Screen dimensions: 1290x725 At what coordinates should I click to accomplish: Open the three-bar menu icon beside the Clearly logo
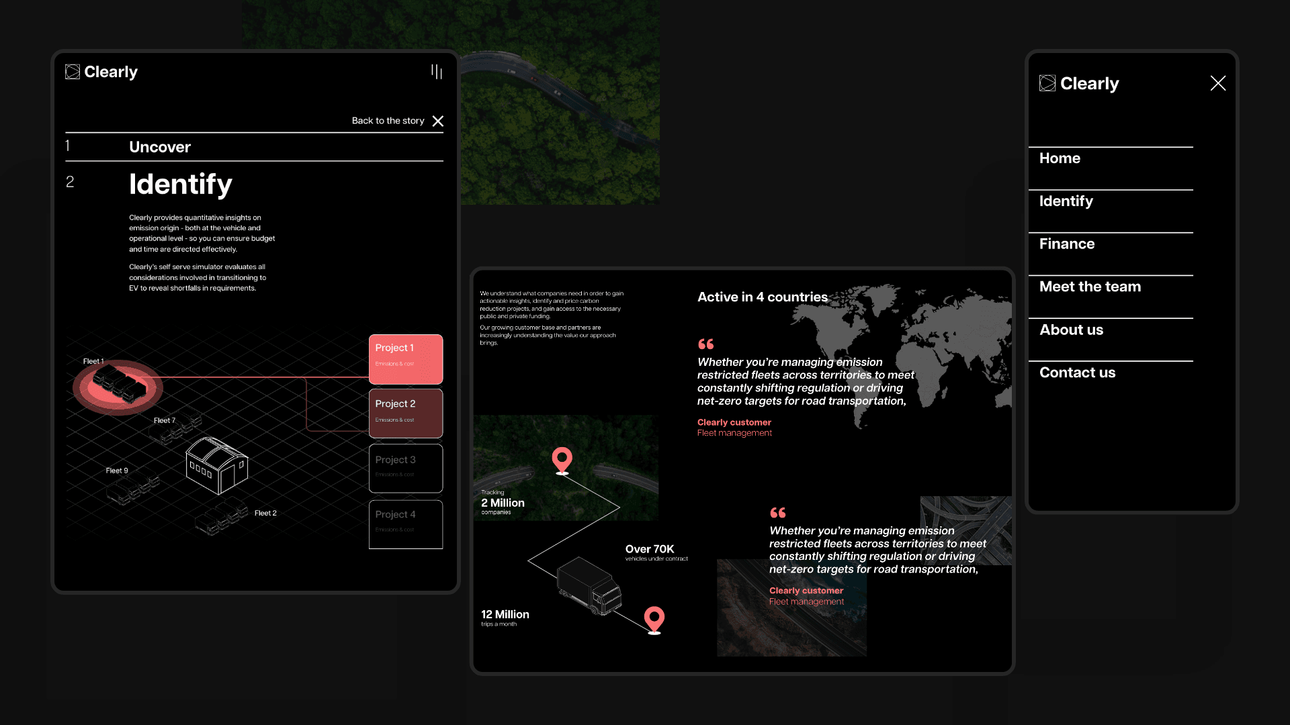point(437,72)
